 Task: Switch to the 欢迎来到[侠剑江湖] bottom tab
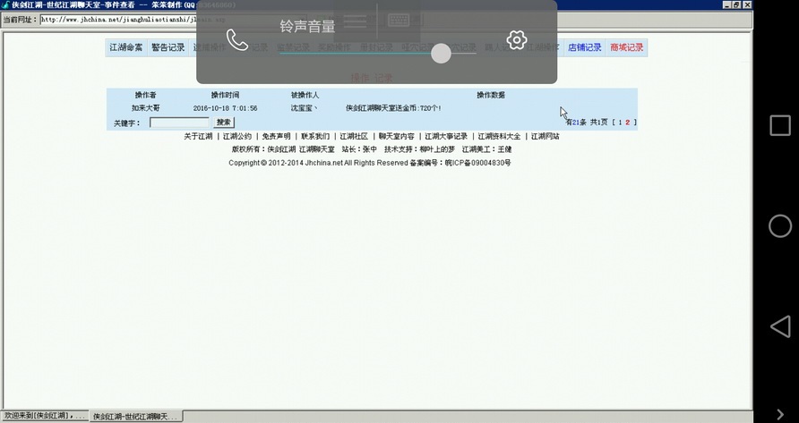coord(45,417)
